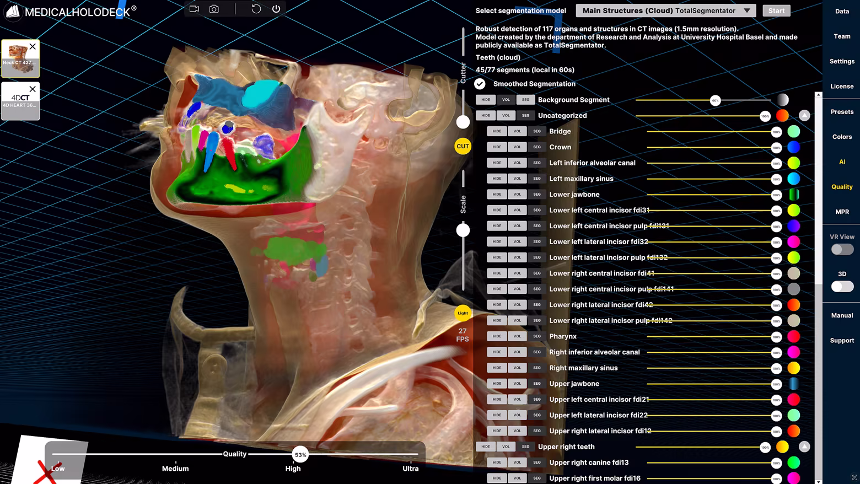Take a screenshot with the photo camera icon
The width and height of the screenshot is (860, 484).
pyautogui.click(x=214, y=9)
